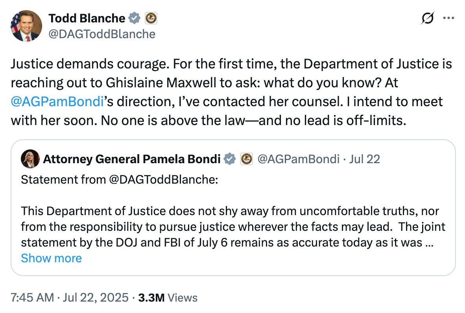Click the @DAGToddBlanche handle under the name
Viewport: 465px width, 313px height.
tap(101, 34)
